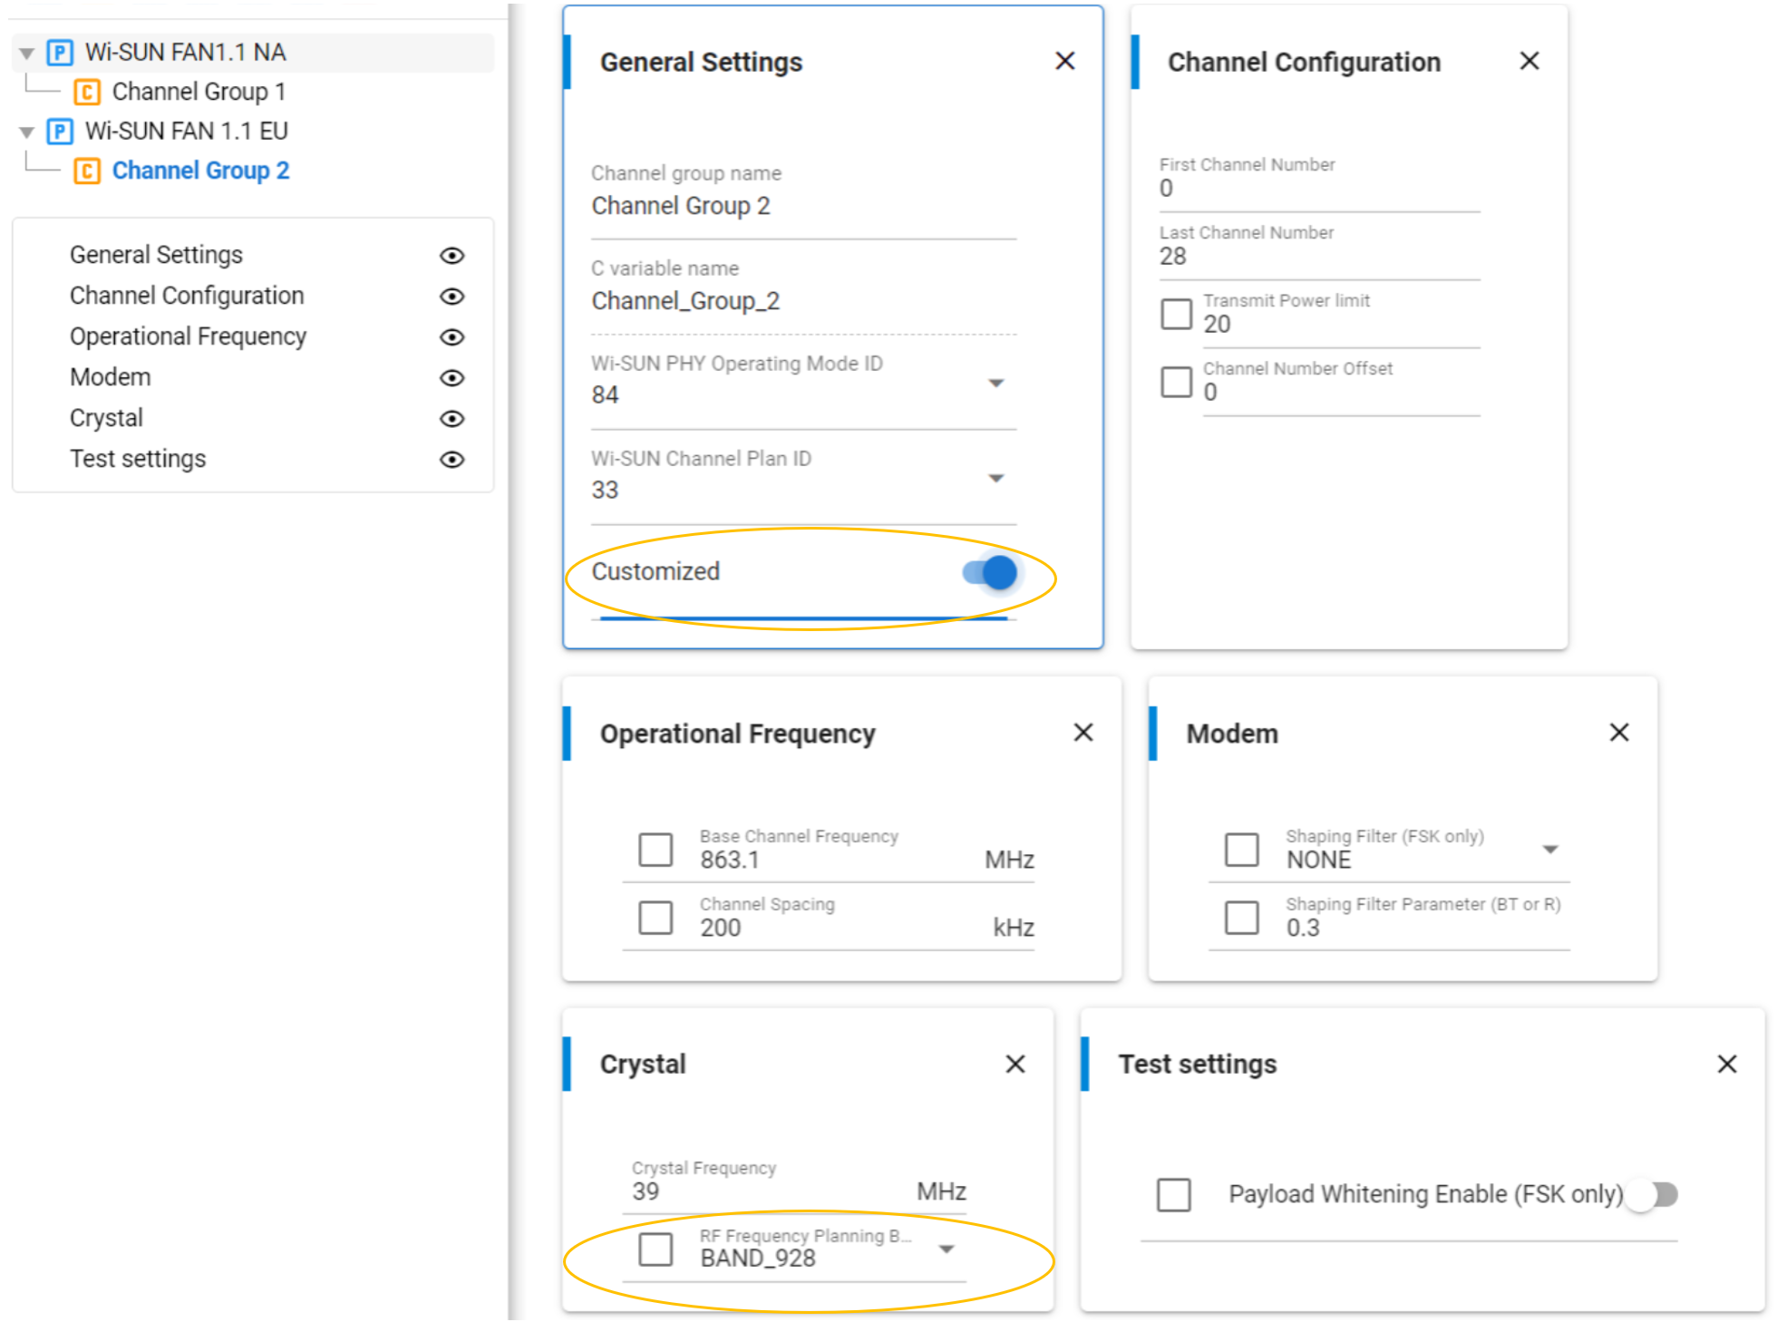Image resolution: width=1777 pixels, height=1322 pixels.
Task: Check the Channel Spacing override box
Action: pyautogui.click(x=655, y=918)
